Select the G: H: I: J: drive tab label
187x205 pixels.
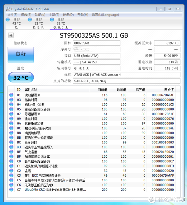(61, 27)
